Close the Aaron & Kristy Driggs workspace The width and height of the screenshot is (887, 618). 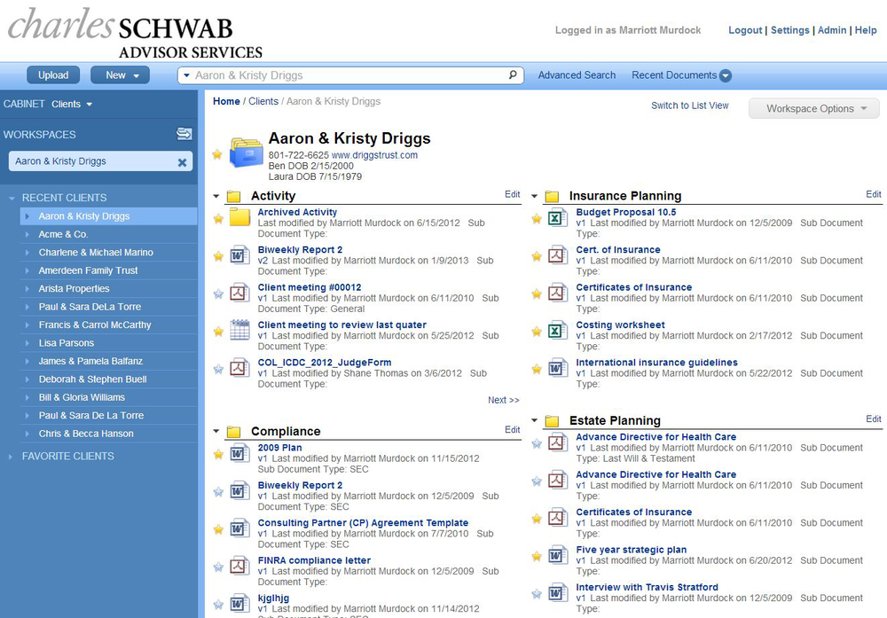tap(182, 162)
